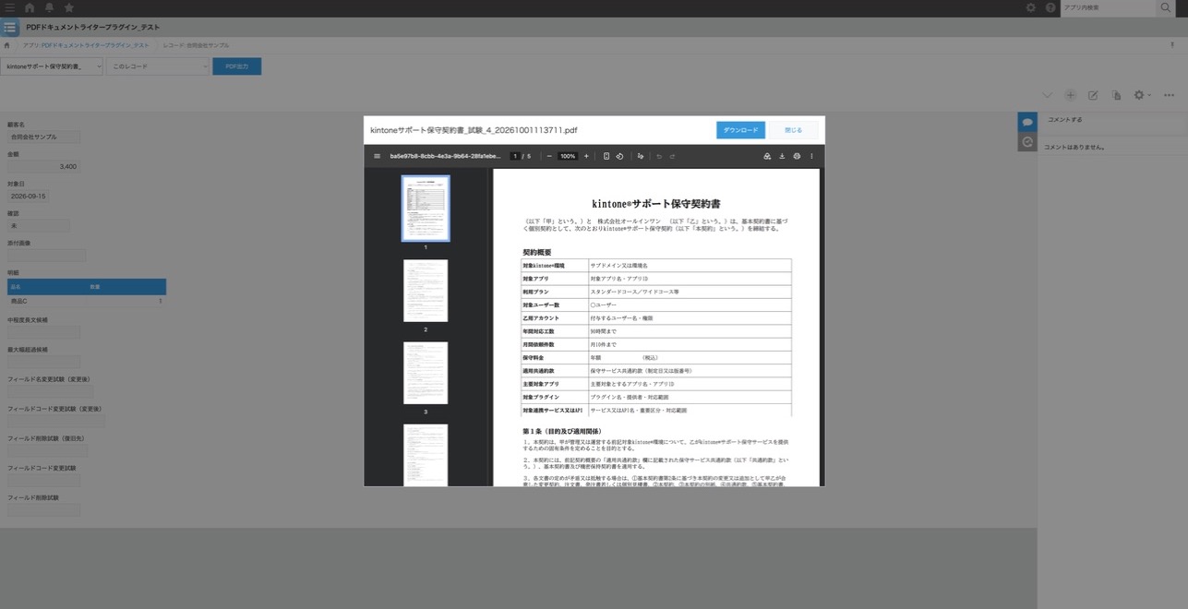Download the PDF via viewer toolbar icon
The width and height of the screenshot is (1188, 609).
[782, 156]
